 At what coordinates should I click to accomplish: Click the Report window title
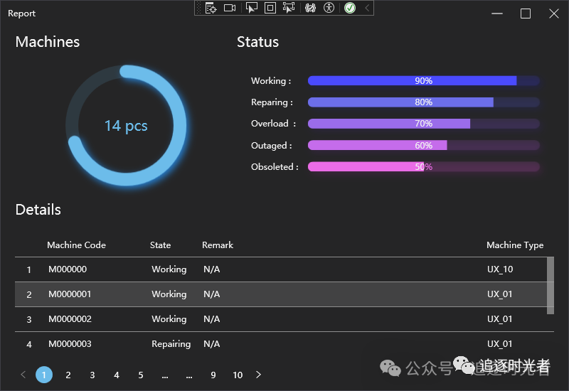coord(22,14)
